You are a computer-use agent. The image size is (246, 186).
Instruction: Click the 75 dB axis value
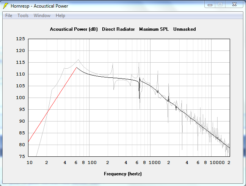point(22,156)
